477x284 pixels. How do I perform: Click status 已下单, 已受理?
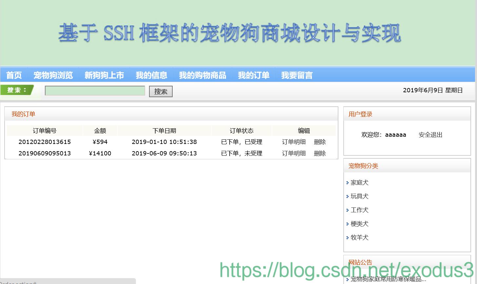(242, 142)
